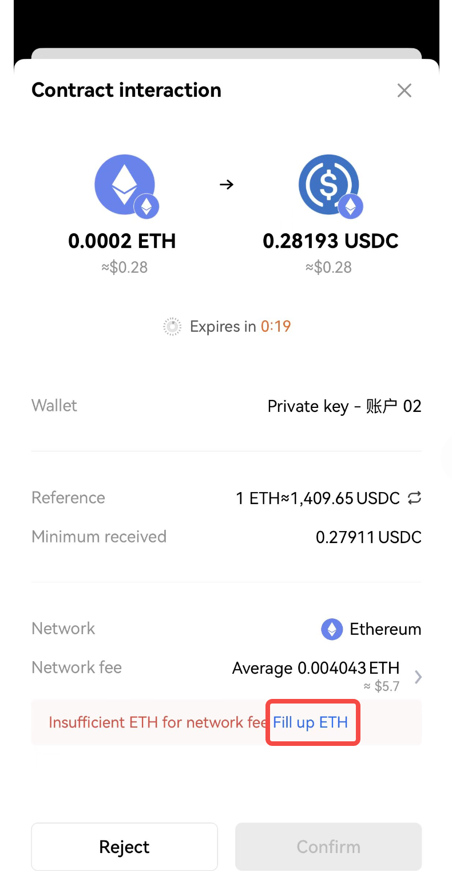Expand network fee options chevron
Image resolution: width=452 pixels, height=896 pixels.
click(x=418, y=678)
